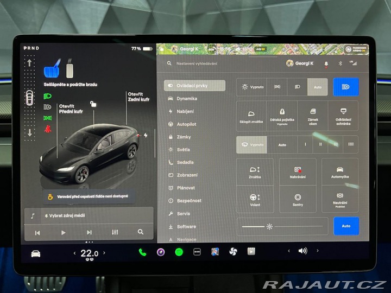Tap the passenger airbag status icon
The image size is (391, 293).
[x=356, y=49]
